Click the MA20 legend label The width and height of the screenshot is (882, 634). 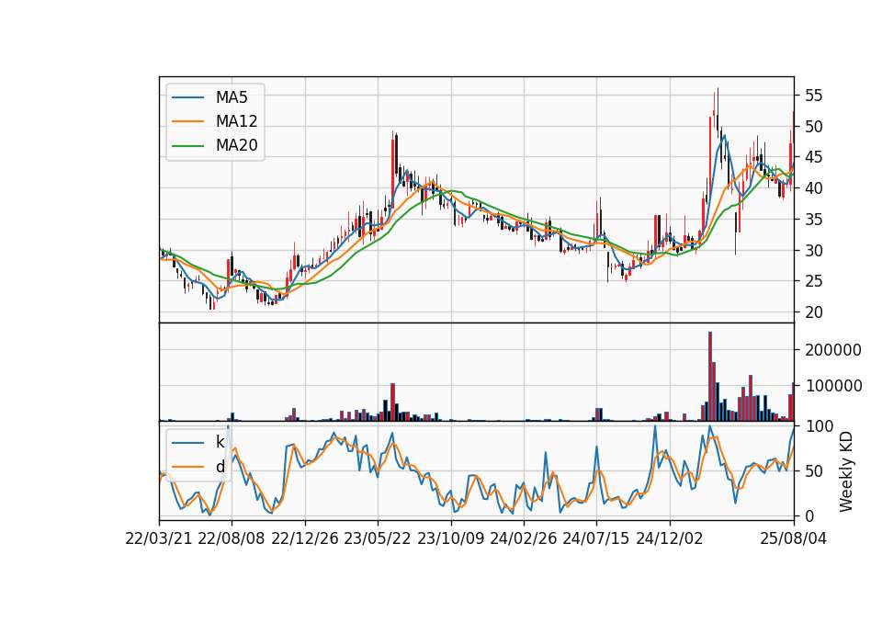tap(236, 145)
